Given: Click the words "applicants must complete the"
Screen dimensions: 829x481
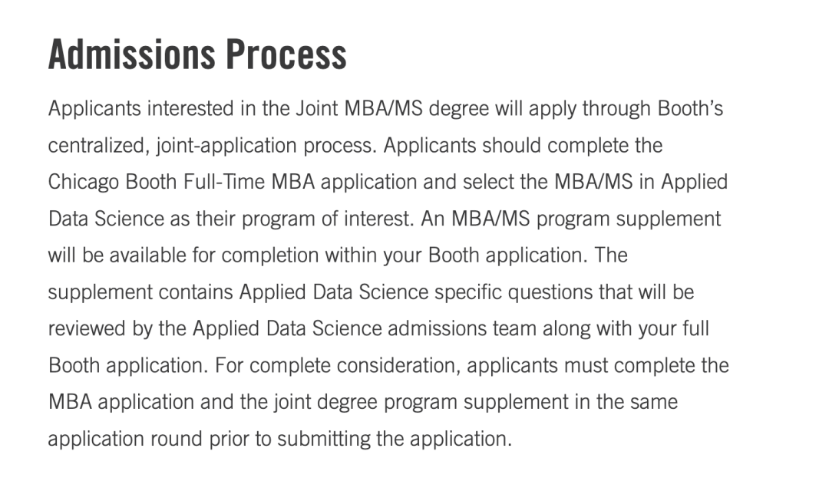Looking at the screenshot, I should click(x=598, y=366).
